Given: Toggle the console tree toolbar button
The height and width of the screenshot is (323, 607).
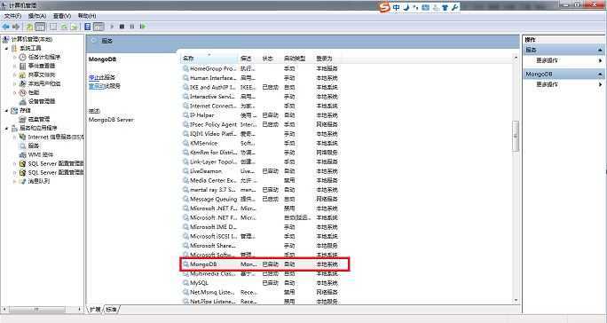Looking at the screenshot, I should click(40, 27).
